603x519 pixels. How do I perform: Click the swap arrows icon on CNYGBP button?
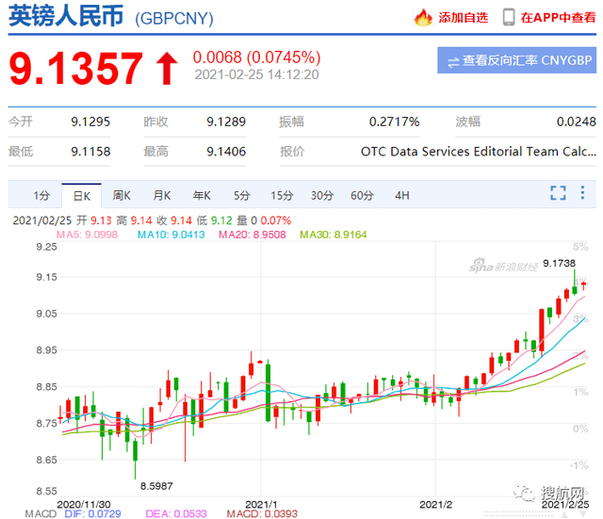[x=453, y=61]
